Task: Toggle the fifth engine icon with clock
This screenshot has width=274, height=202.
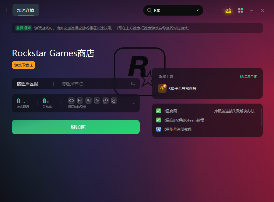Action: pyautogui.click(x=106, y=101)
